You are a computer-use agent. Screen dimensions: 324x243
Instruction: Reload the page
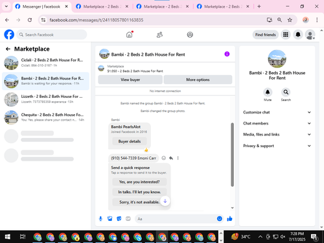[30, 20]
